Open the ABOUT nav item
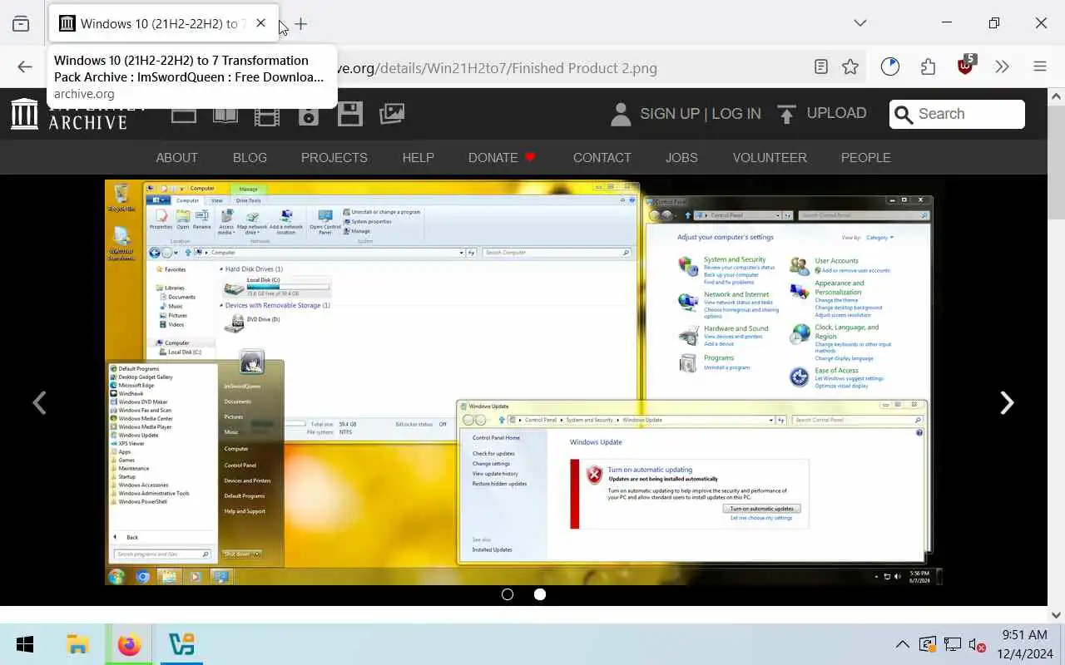This screenshot has height=665, width=1065. tap(176, 157)
